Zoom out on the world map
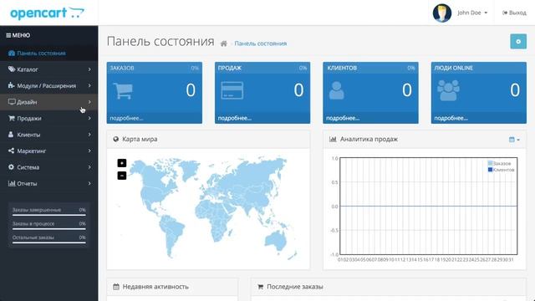The width and height of the screenshot is (535, 301). [x=122, y=176]
